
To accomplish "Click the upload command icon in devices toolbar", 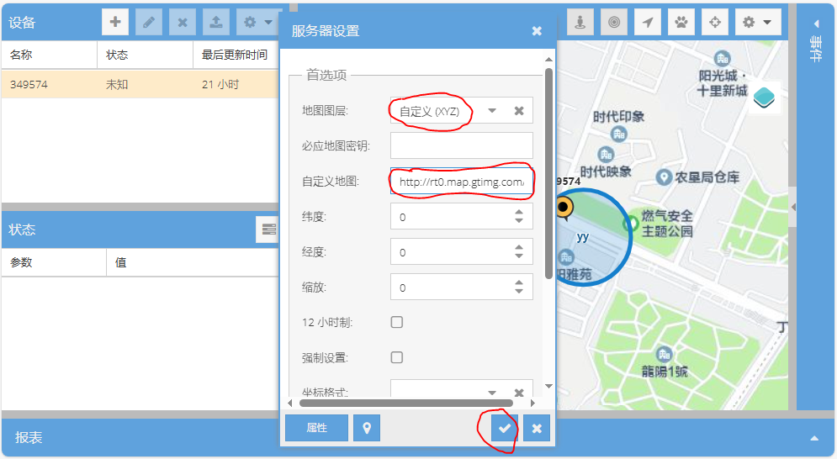I will [x=216, y=23].
